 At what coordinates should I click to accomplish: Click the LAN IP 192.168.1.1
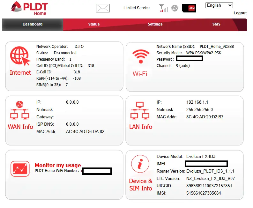(197, 102)
